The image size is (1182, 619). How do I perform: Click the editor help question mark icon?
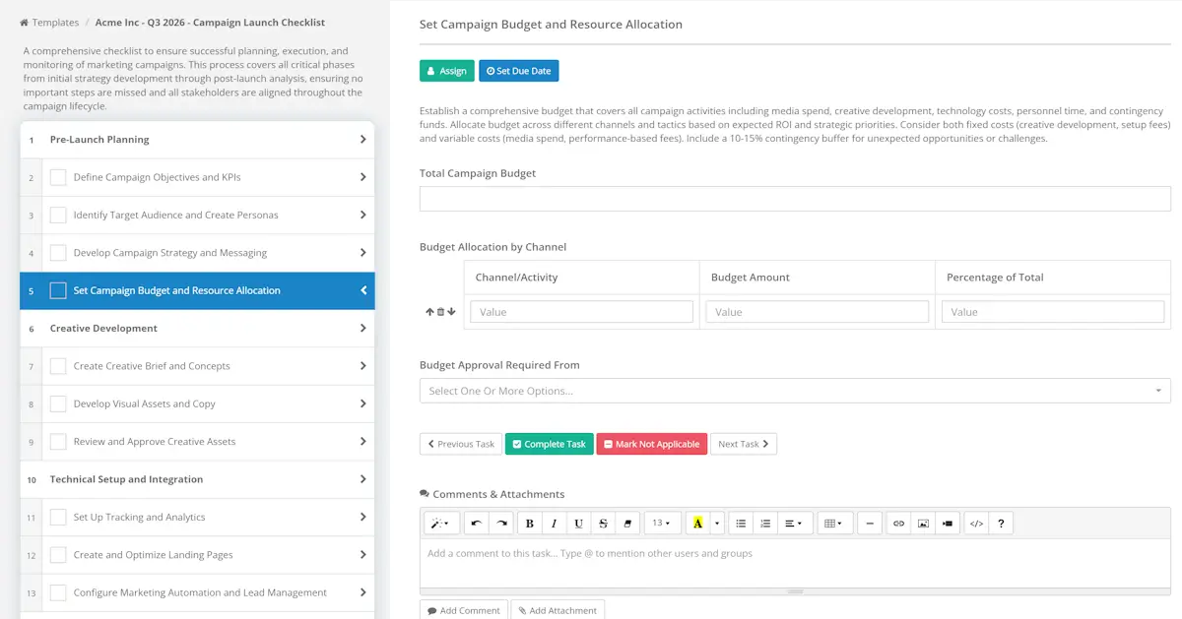coord(1000,523)
